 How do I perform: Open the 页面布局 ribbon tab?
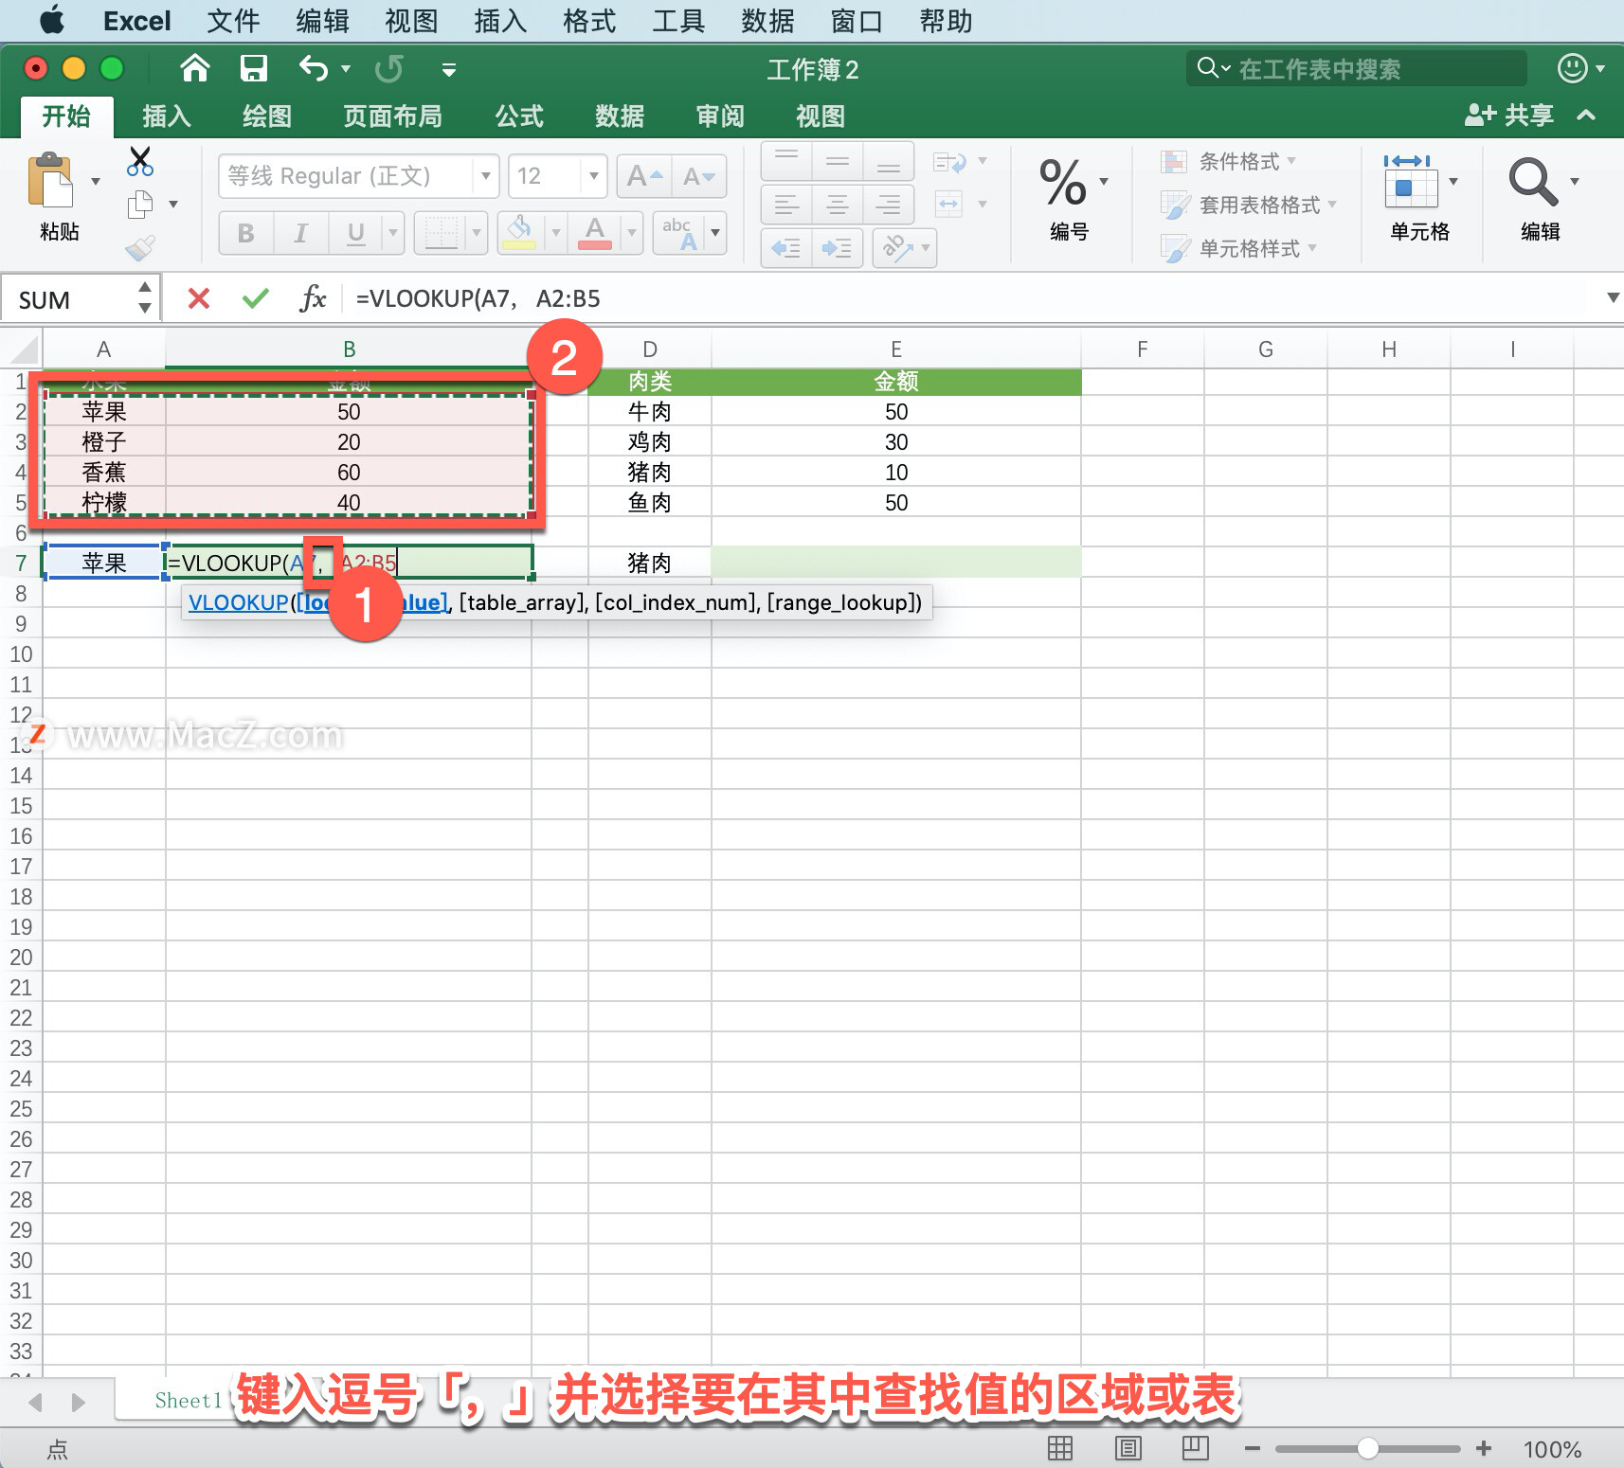392,116
